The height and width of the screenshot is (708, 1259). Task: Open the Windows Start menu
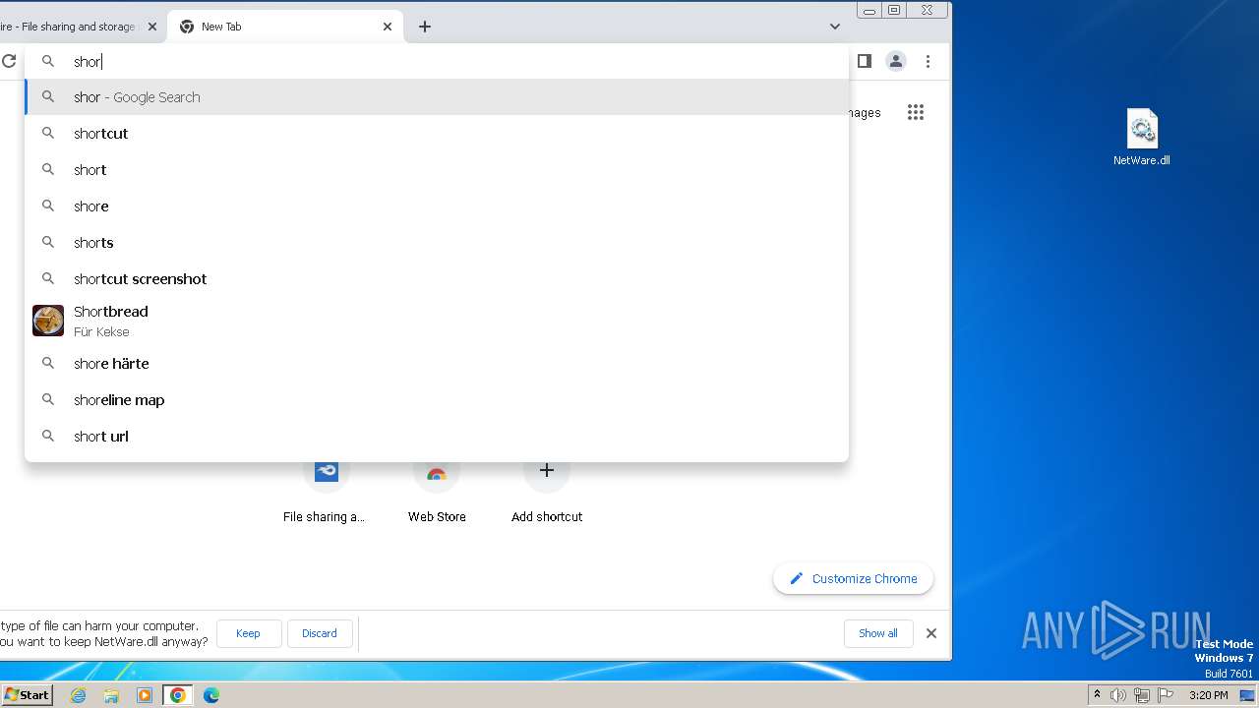27,695
